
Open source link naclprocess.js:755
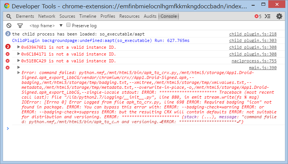[254, 61]
